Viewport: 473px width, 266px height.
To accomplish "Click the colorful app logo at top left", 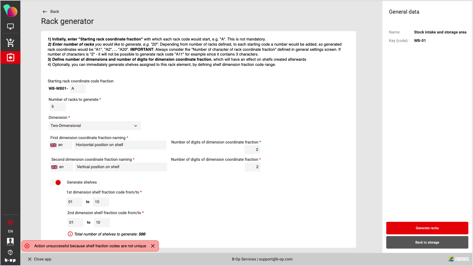I will pyautogui.click(x=10, y=11).
